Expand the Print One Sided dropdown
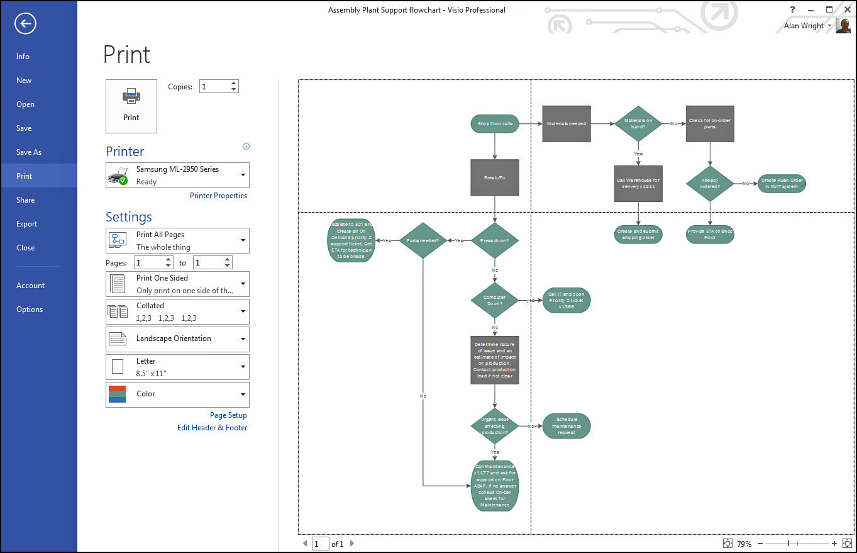857x553 pixels. point(177,284)
